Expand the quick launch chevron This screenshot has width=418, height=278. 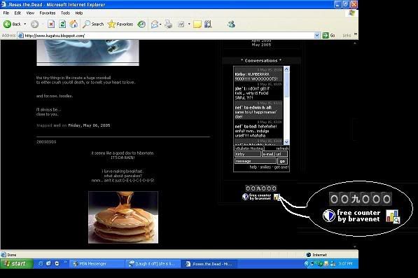point(65,263)
